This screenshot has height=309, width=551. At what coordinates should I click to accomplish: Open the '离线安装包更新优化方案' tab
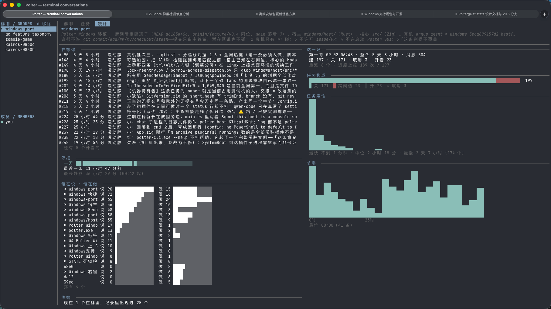(276, 14)
